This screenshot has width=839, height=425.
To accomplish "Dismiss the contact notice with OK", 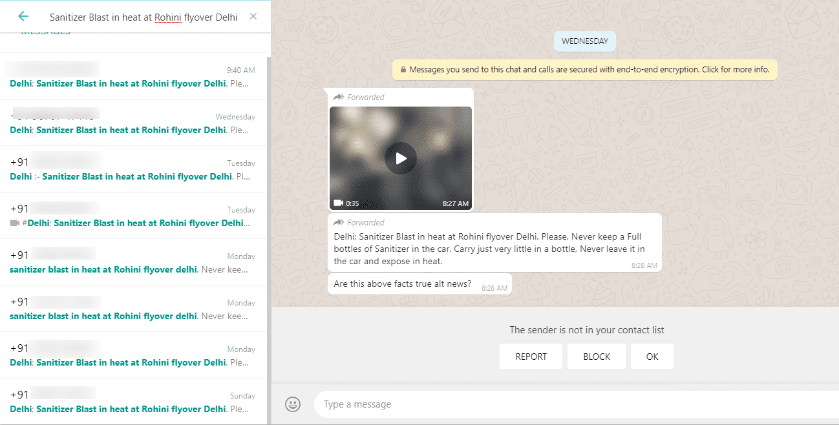I will (652, 357).
